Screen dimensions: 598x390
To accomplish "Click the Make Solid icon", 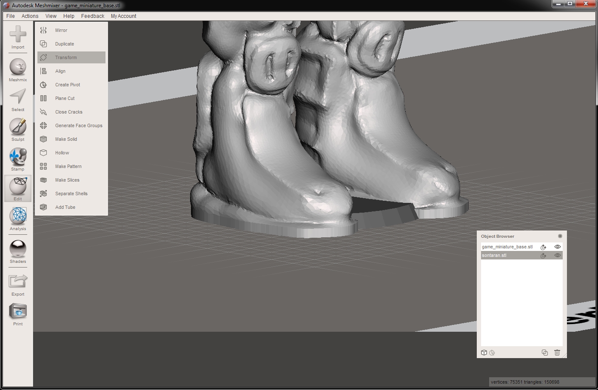I will [x=43, y=139].
